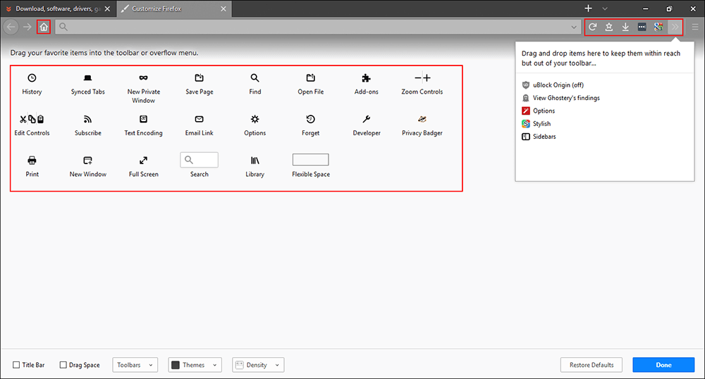This screenshot has width=705, height=379.
Task: Open the Themes dropdown
Action: tap(195, 365)
